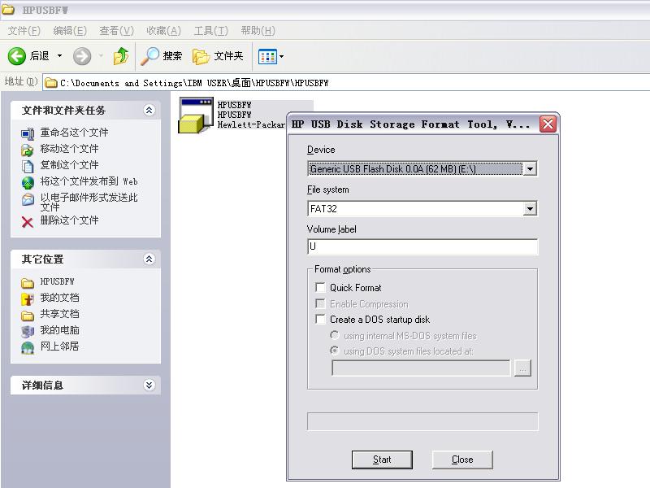Check Create a DOS startup disk
The height and width of the screenshot is (488, 650).
point(320,320)
